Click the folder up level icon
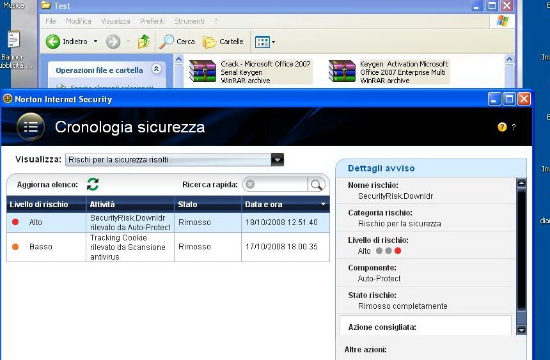 (144, 42)
